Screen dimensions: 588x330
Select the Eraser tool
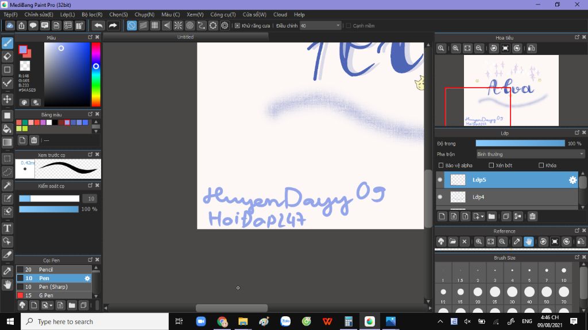click(7, 56)
